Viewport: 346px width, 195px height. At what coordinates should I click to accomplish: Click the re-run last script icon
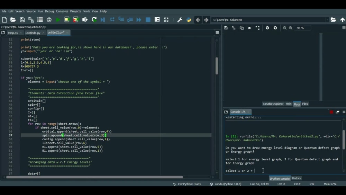point(94,20)
